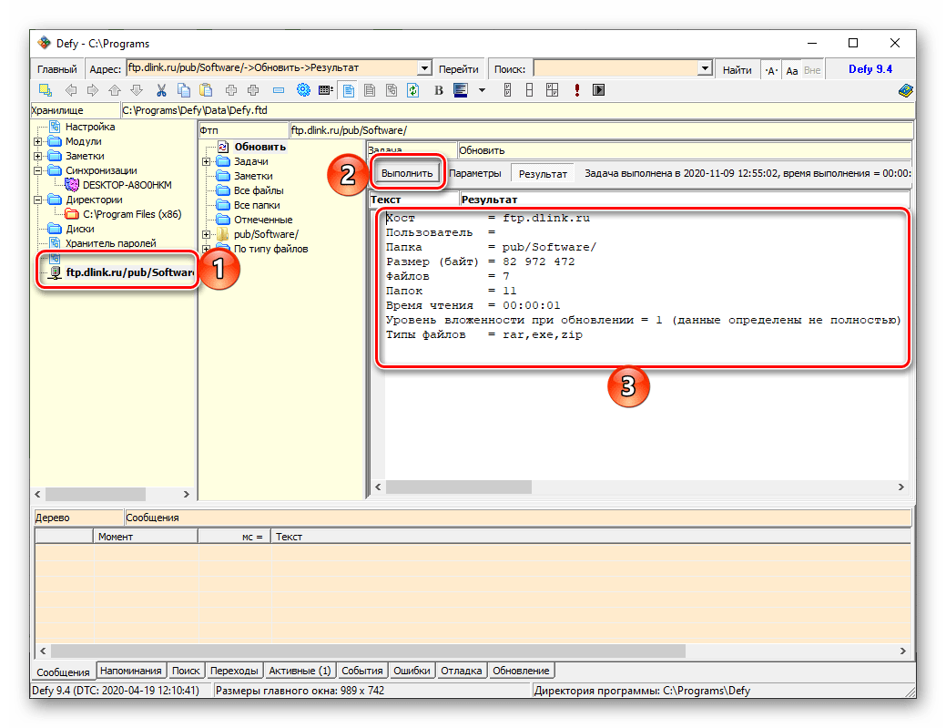Image resolution: width=946 pixels, height=728 pixels.
Task: Open the Ошибки tab at bottom
Action: coord(412,671)
